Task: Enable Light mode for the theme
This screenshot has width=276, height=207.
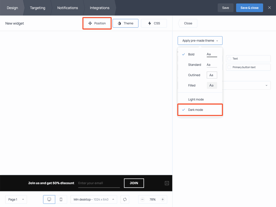Action: tap(196, 99)
